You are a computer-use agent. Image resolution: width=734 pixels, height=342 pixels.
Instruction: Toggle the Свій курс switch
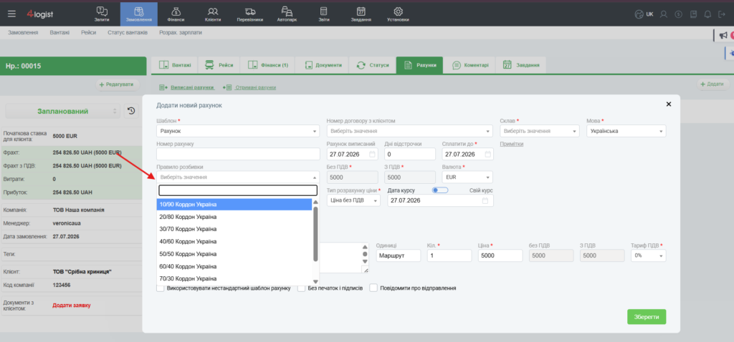click(440, 190)
